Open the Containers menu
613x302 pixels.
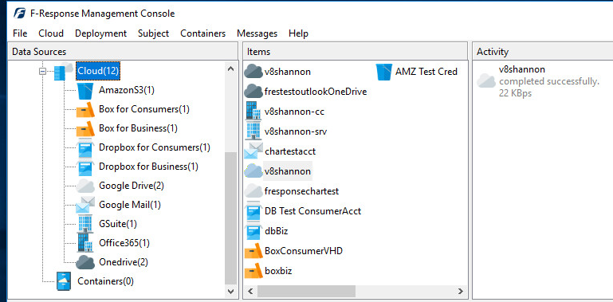click(203, 33)
